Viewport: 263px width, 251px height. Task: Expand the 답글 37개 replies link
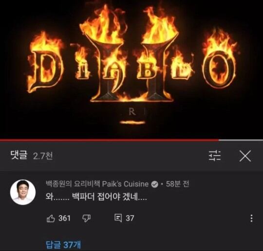click(63, 245)
